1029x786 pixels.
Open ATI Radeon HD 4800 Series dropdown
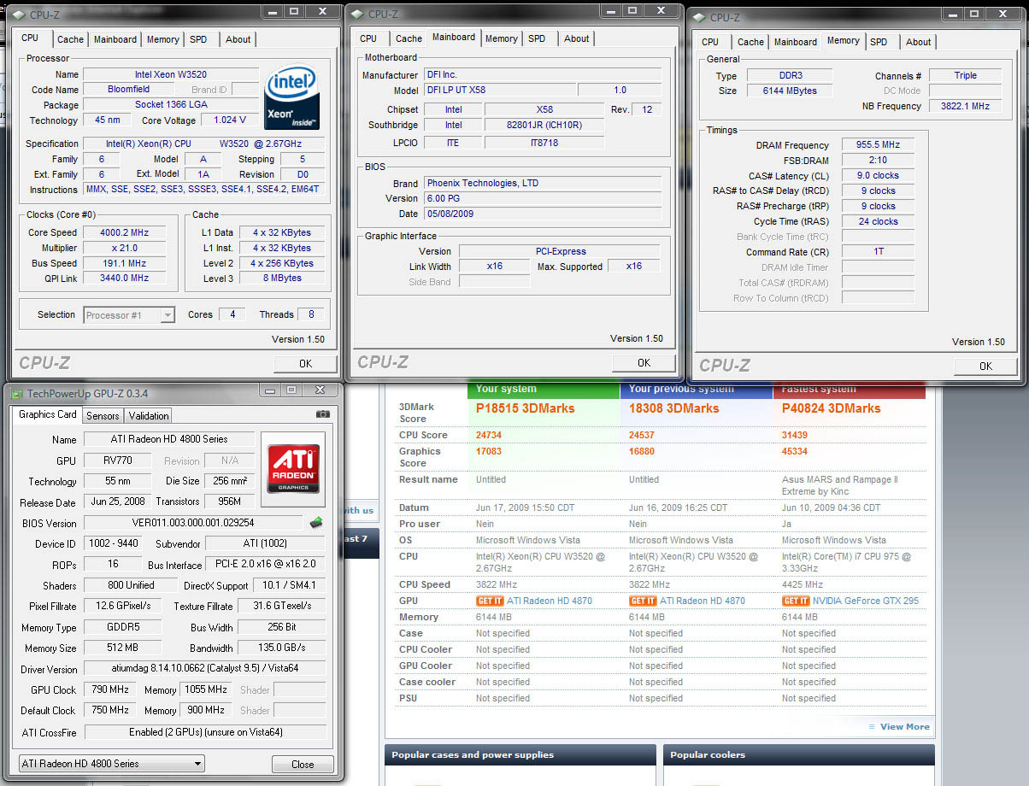click(x=112, y=764)
